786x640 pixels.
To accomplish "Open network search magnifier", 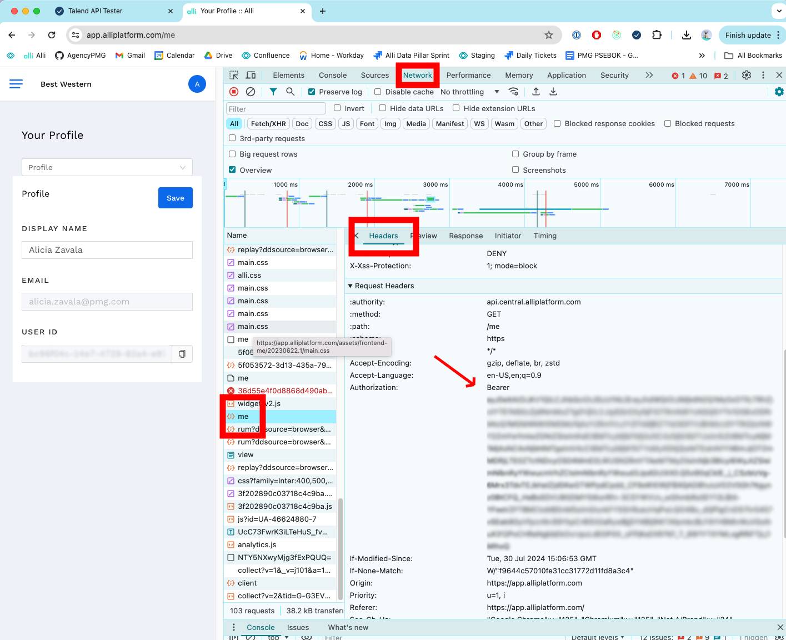I will coord(290,92).
